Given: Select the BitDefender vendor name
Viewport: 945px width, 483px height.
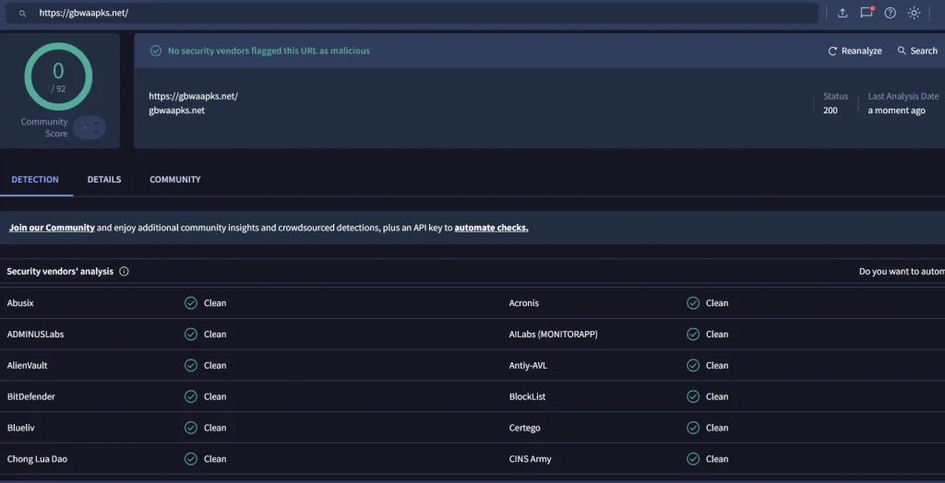Looking at the screenshot, I should click(31, 396).
